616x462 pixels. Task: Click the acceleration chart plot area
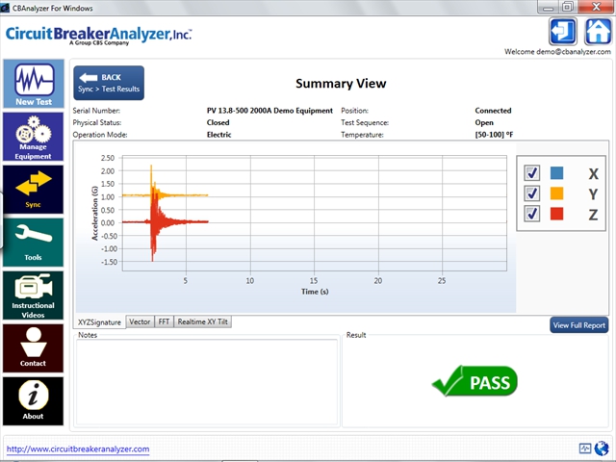pos(315,214)
